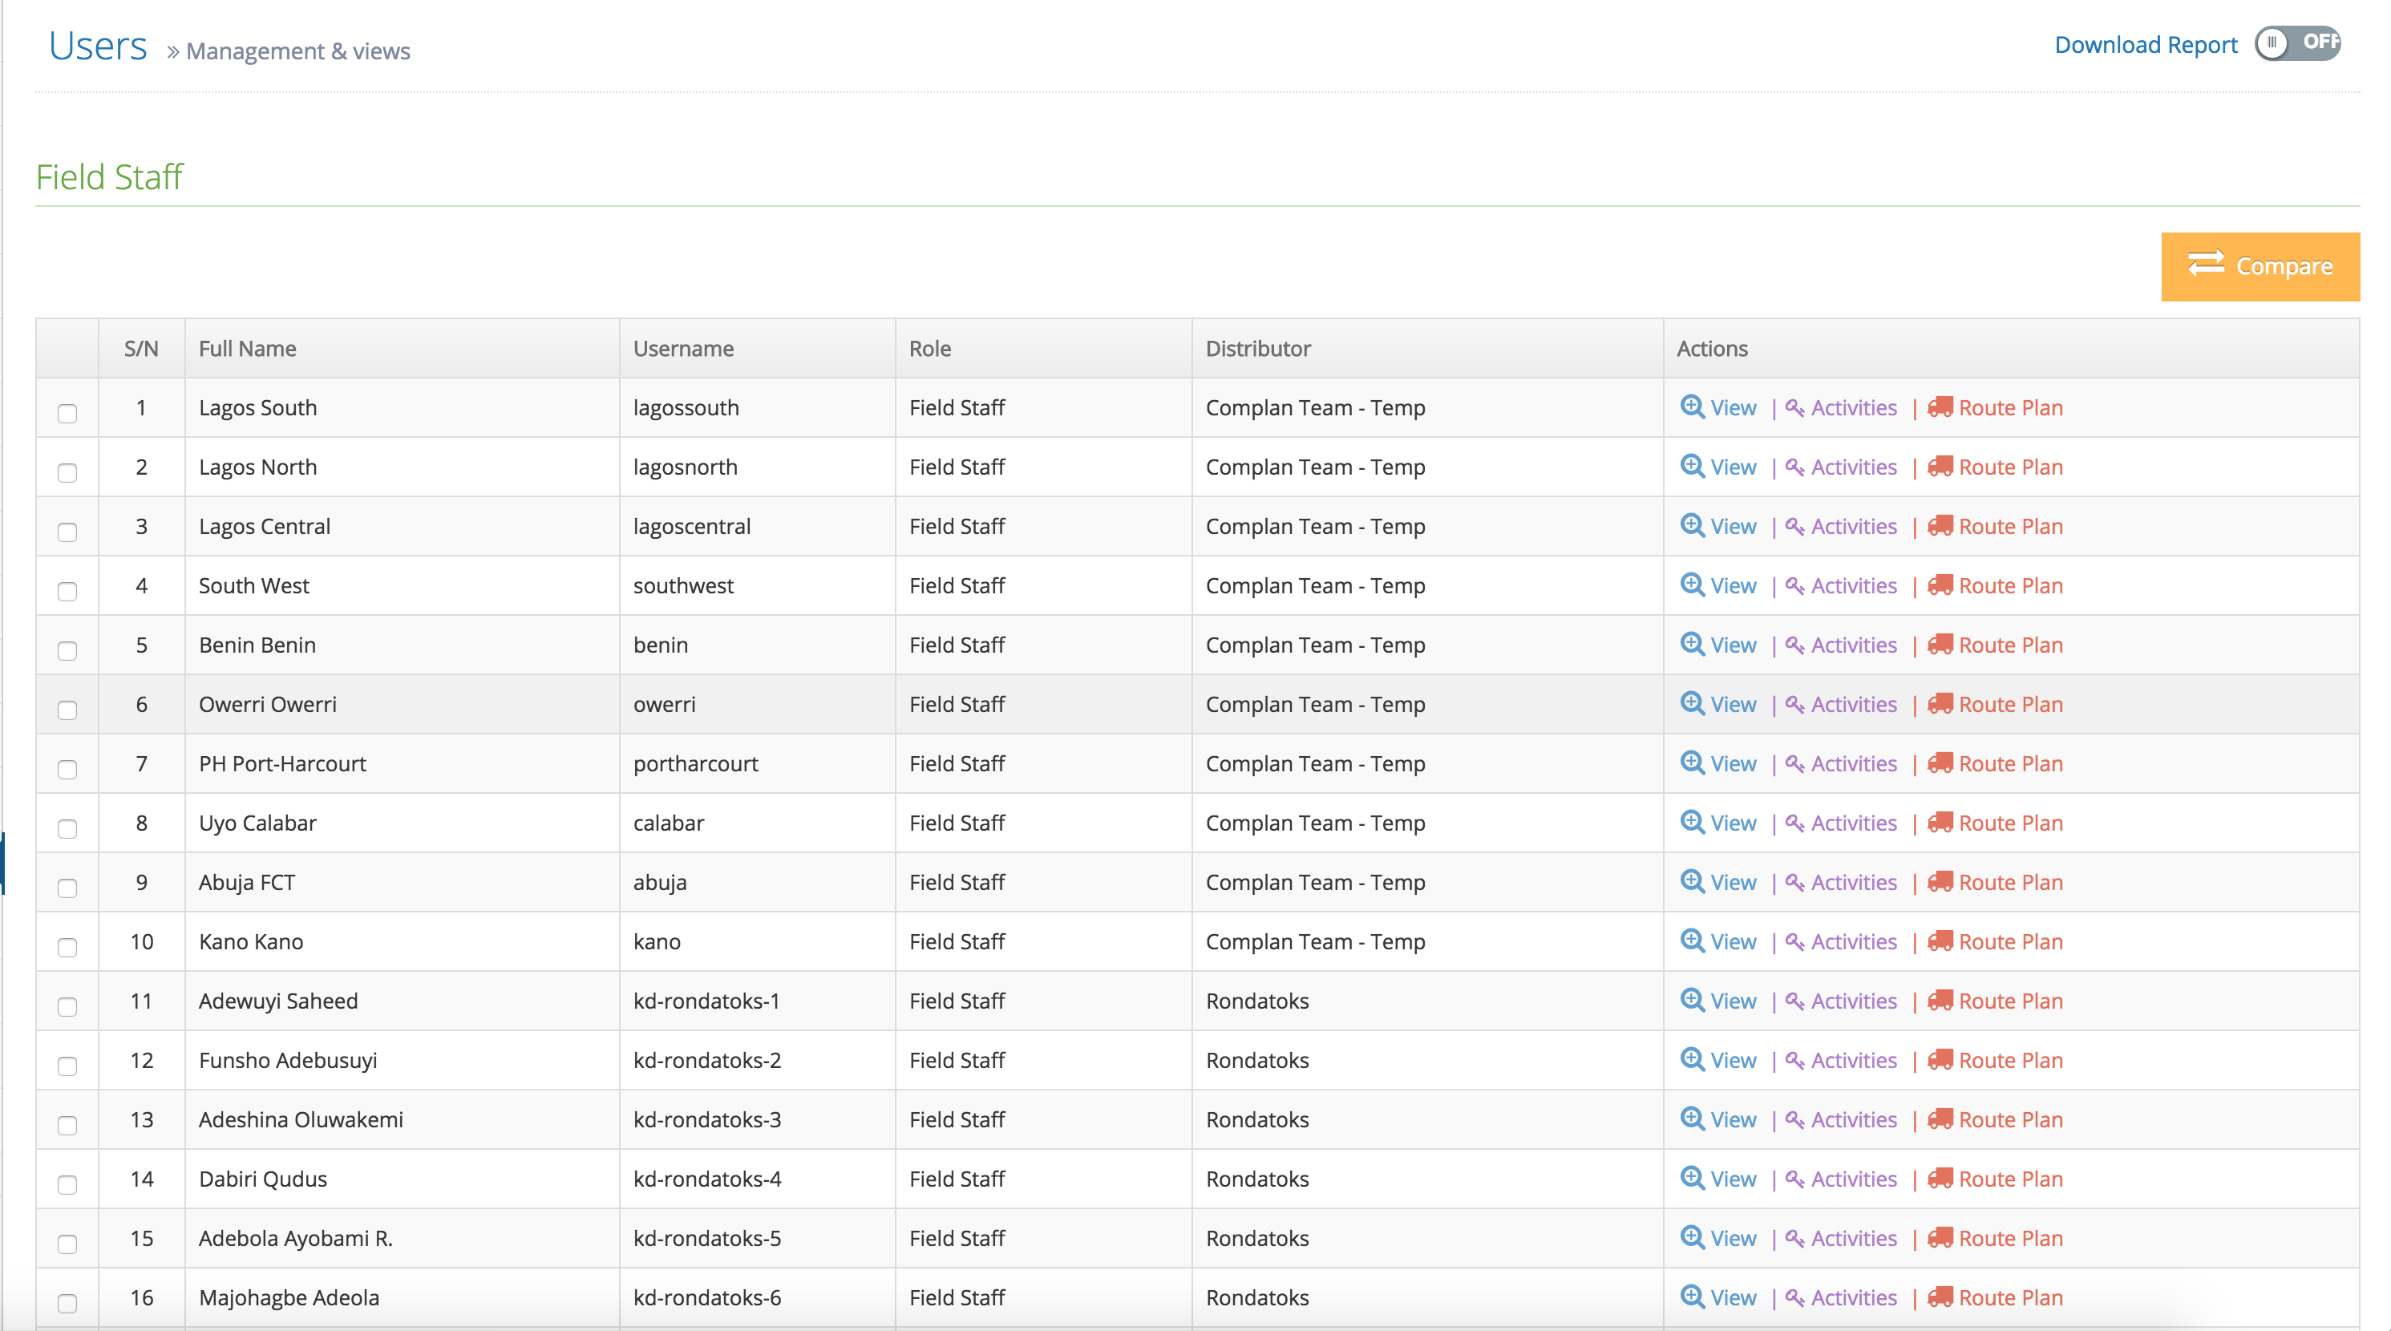This screenshot has width=2391, height=1331.
Task: Open Activities for PH Port-Harcourt
Action: (x=1853, y=764)
